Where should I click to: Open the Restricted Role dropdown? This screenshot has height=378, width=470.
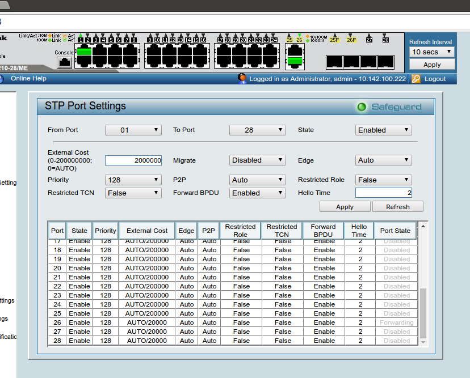tap(383, 180)
